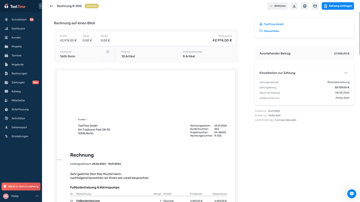360x202 pixels.
Task: Click the Zahlung eintragen button
Action: pos(337,6)
